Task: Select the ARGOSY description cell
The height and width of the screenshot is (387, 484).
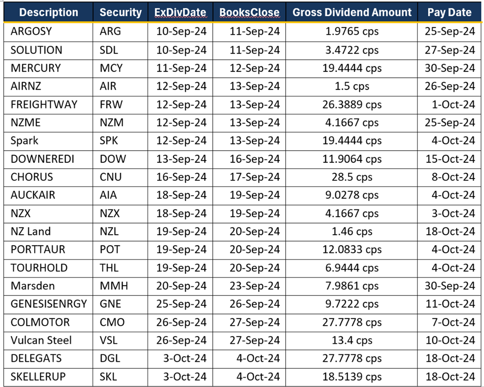Action: click(x=31, y=31)
